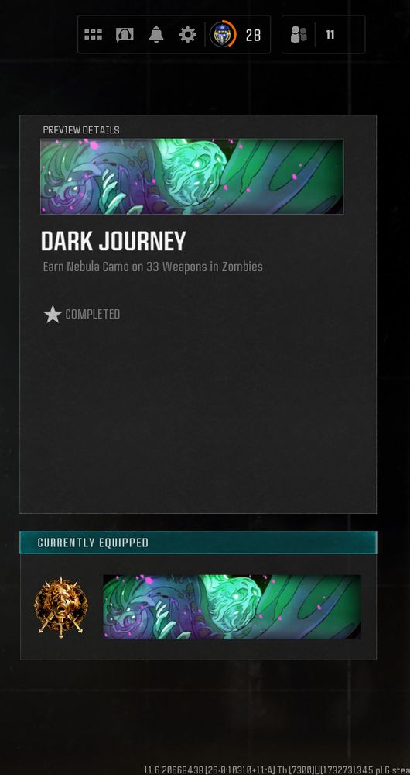The width and height of the screenshot is (410, 775).
Task: Click the online friends count 11
Action: click(x=330, y=35)
